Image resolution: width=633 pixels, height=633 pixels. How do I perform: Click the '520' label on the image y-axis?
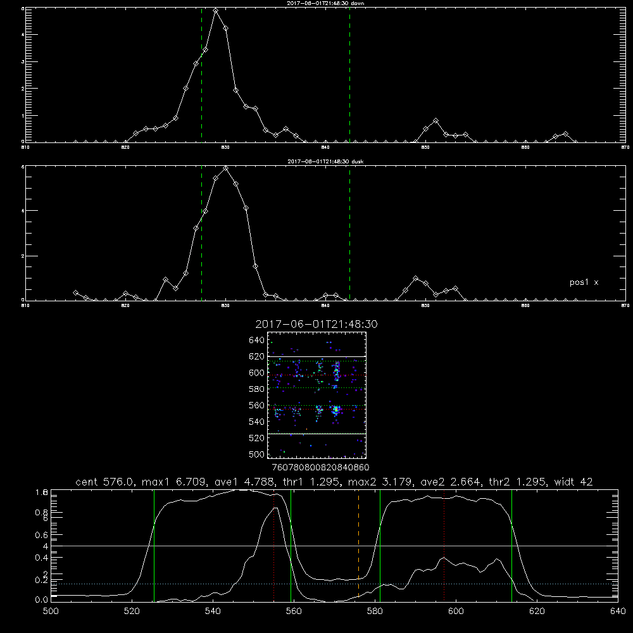257,438
